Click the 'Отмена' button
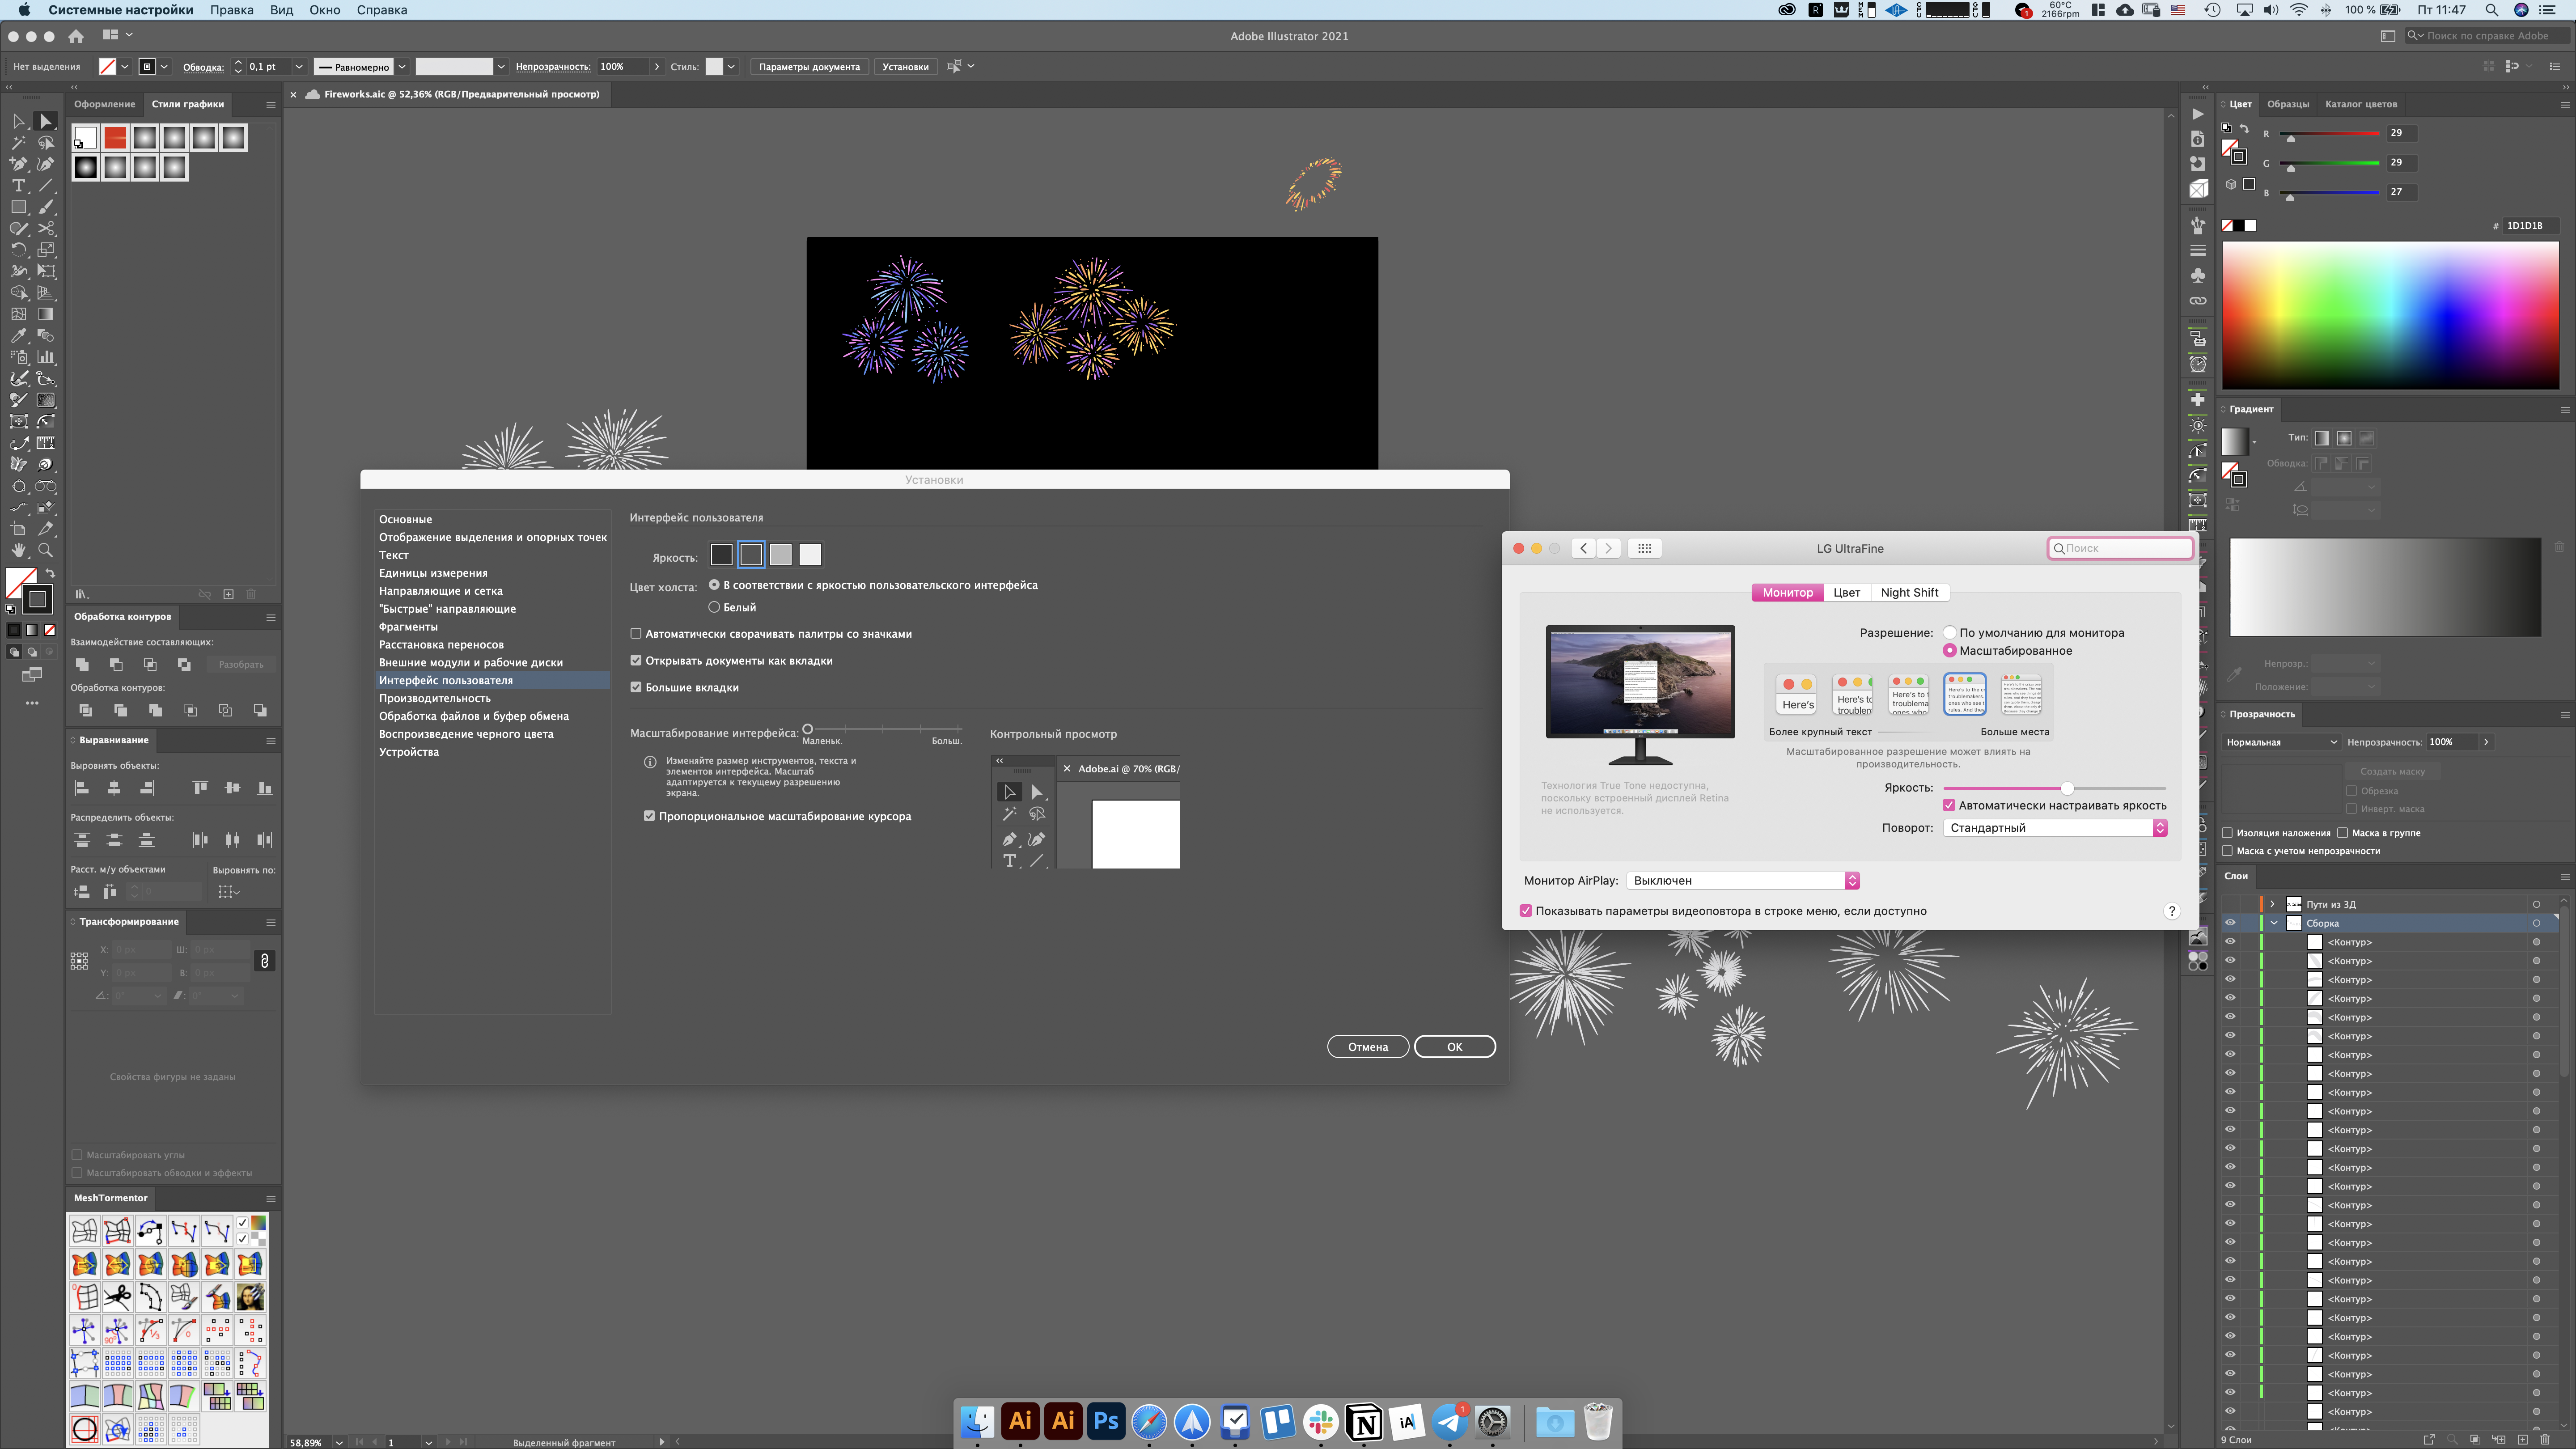The width and height of the screenshot is (2576, 1449). click(1367, 1047)
